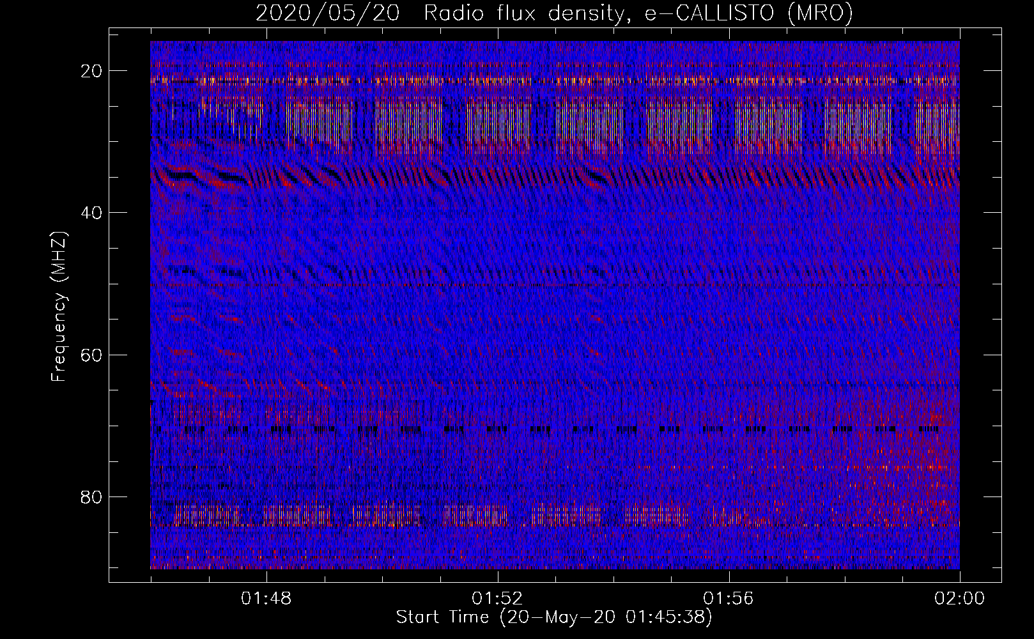This screenshot has width=1034, height=639.
Task: Click the 02:00 time tick label
Action: 960,599
